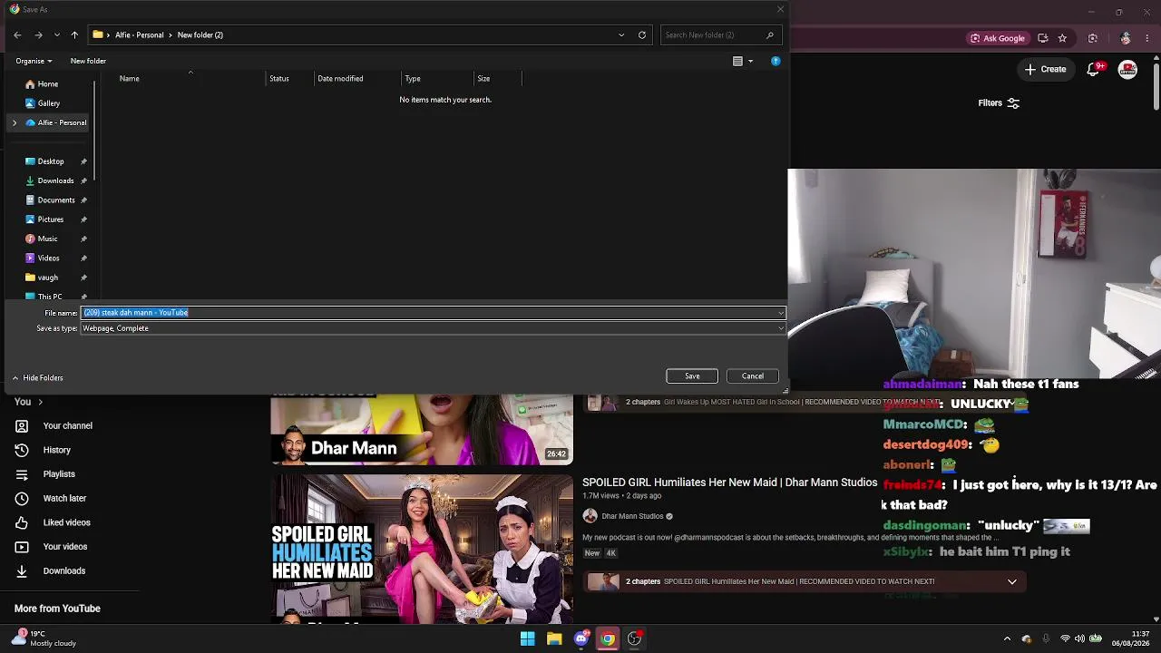Open Discord from the taskbar

point(581,638)
